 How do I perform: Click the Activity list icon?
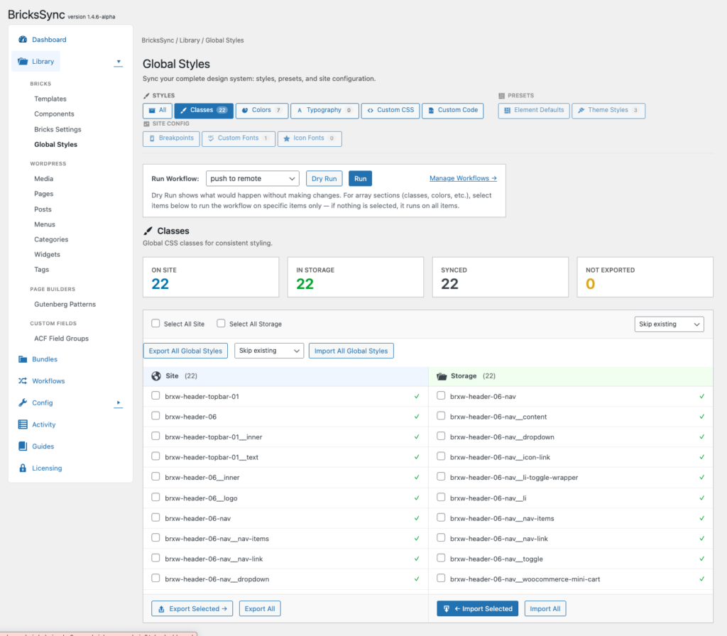pyautogui.click(x=23, y=424)
